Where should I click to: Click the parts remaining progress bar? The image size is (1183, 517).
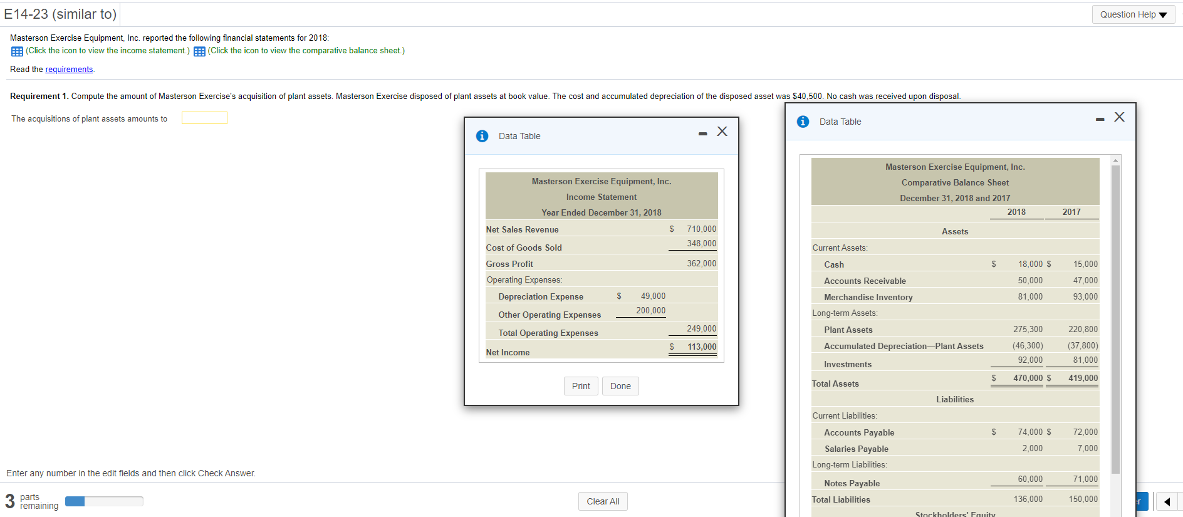point(104,501)
